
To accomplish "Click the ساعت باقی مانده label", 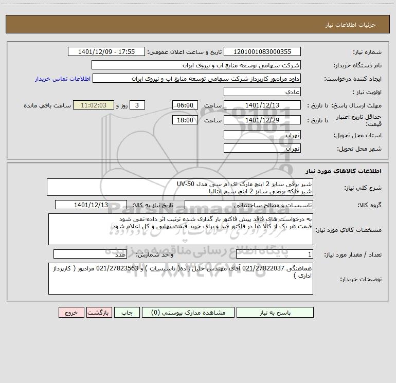I will (47, 105).
